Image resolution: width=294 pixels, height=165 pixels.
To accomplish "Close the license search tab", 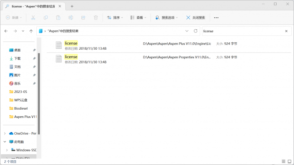I will tap(60, 6).
